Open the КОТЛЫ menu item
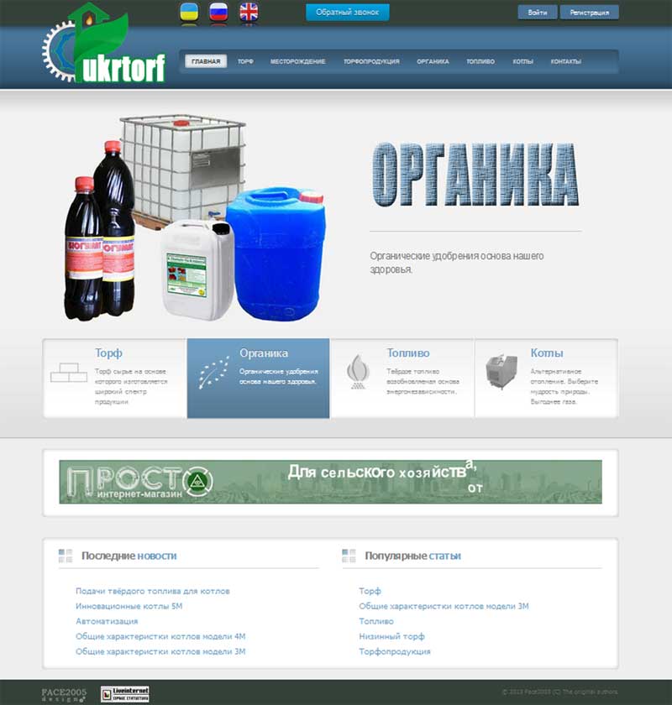The height and width of the screenshot is (705, 672). tap(522, 61)
